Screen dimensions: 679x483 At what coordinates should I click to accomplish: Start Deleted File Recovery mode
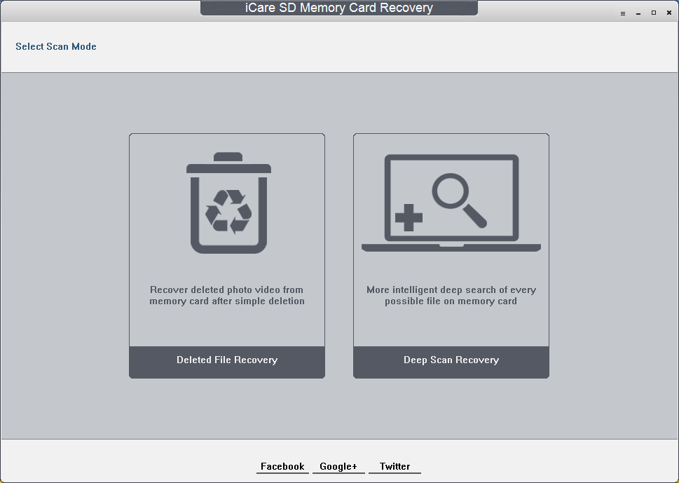coord(227,362)
